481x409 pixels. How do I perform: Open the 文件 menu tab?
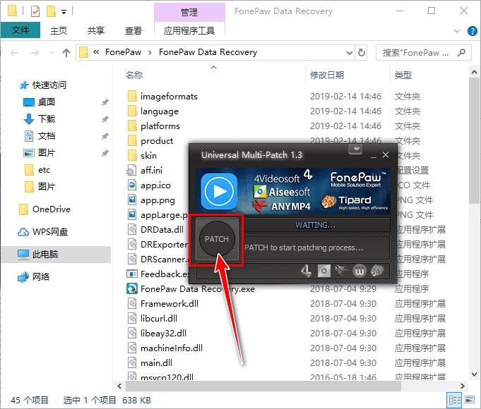click(x=20, y=30)
